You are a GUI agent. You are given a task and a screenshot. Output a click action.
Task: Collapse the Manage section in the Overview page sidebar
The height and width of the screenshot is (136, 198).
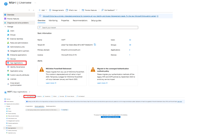pos(5,27)
